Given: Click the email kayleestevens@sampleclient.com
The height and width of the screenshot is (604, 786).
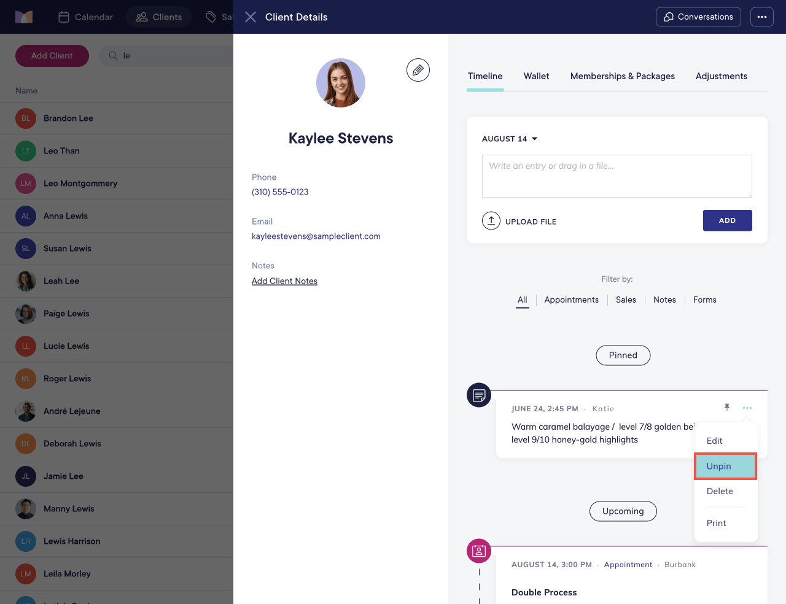Looking at the screenshot, I should pyautogui.click(x=316, y=236).
